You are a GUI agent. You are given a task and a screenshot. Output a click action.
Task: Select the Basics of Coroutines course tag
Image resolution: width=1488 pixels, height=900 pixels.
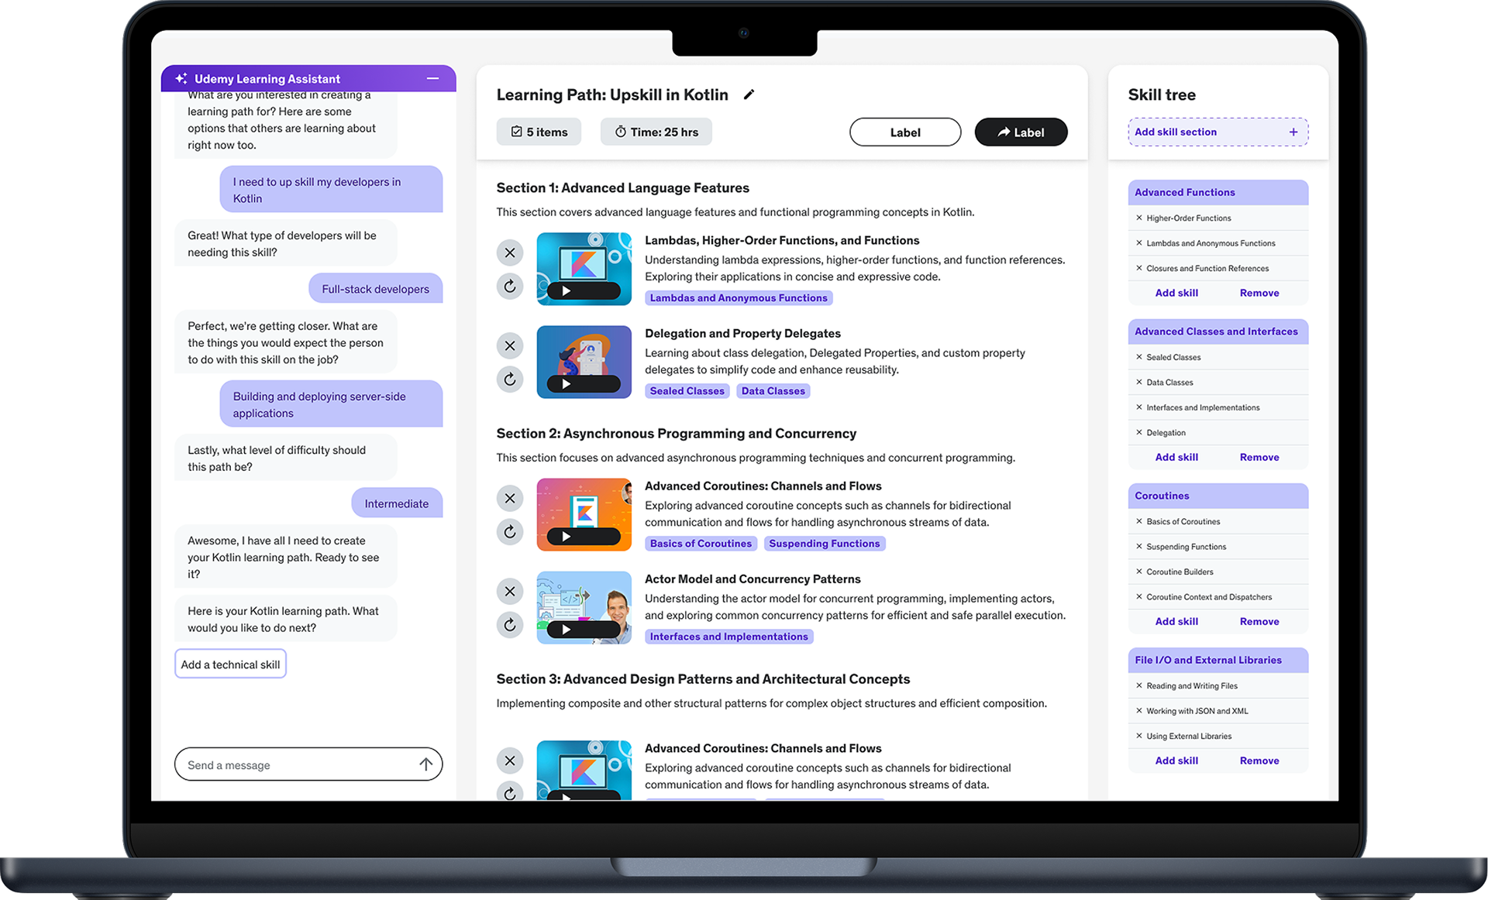[701, 543]
